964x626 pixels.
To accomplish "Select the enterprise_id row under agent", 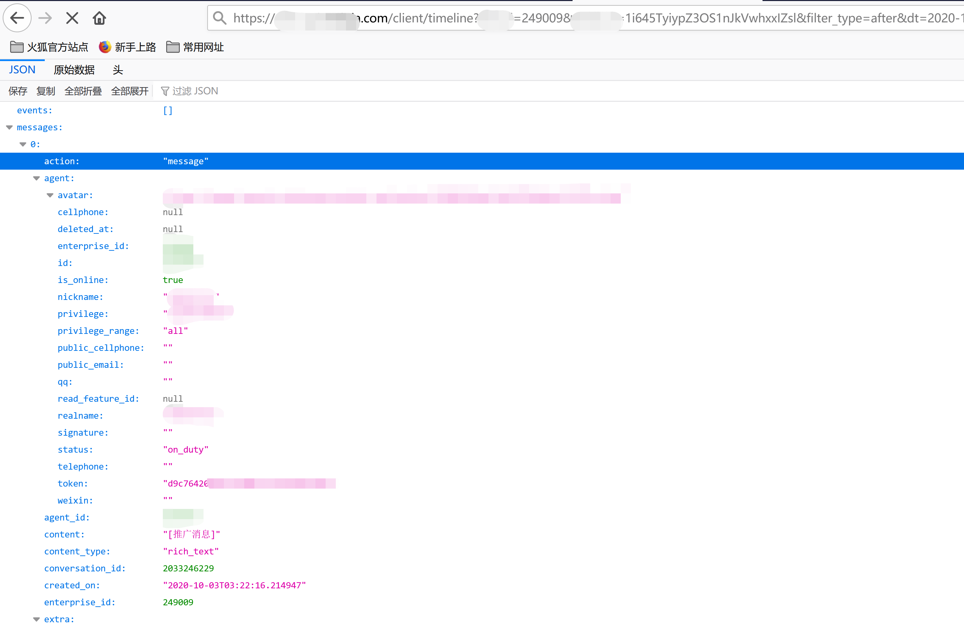I will click(482, 246).
